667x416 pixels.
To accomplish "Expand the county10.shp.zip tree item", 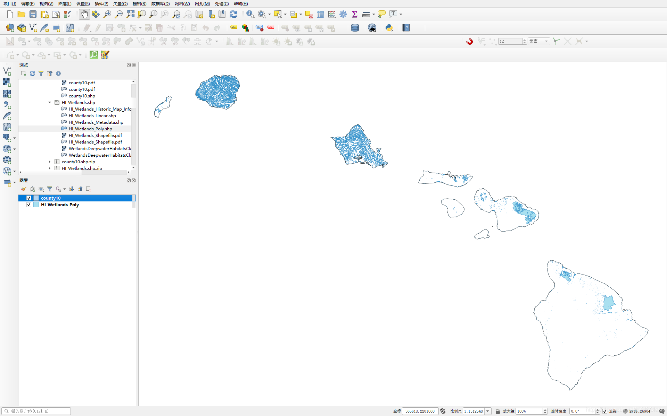I will click(x=50, y=162).
